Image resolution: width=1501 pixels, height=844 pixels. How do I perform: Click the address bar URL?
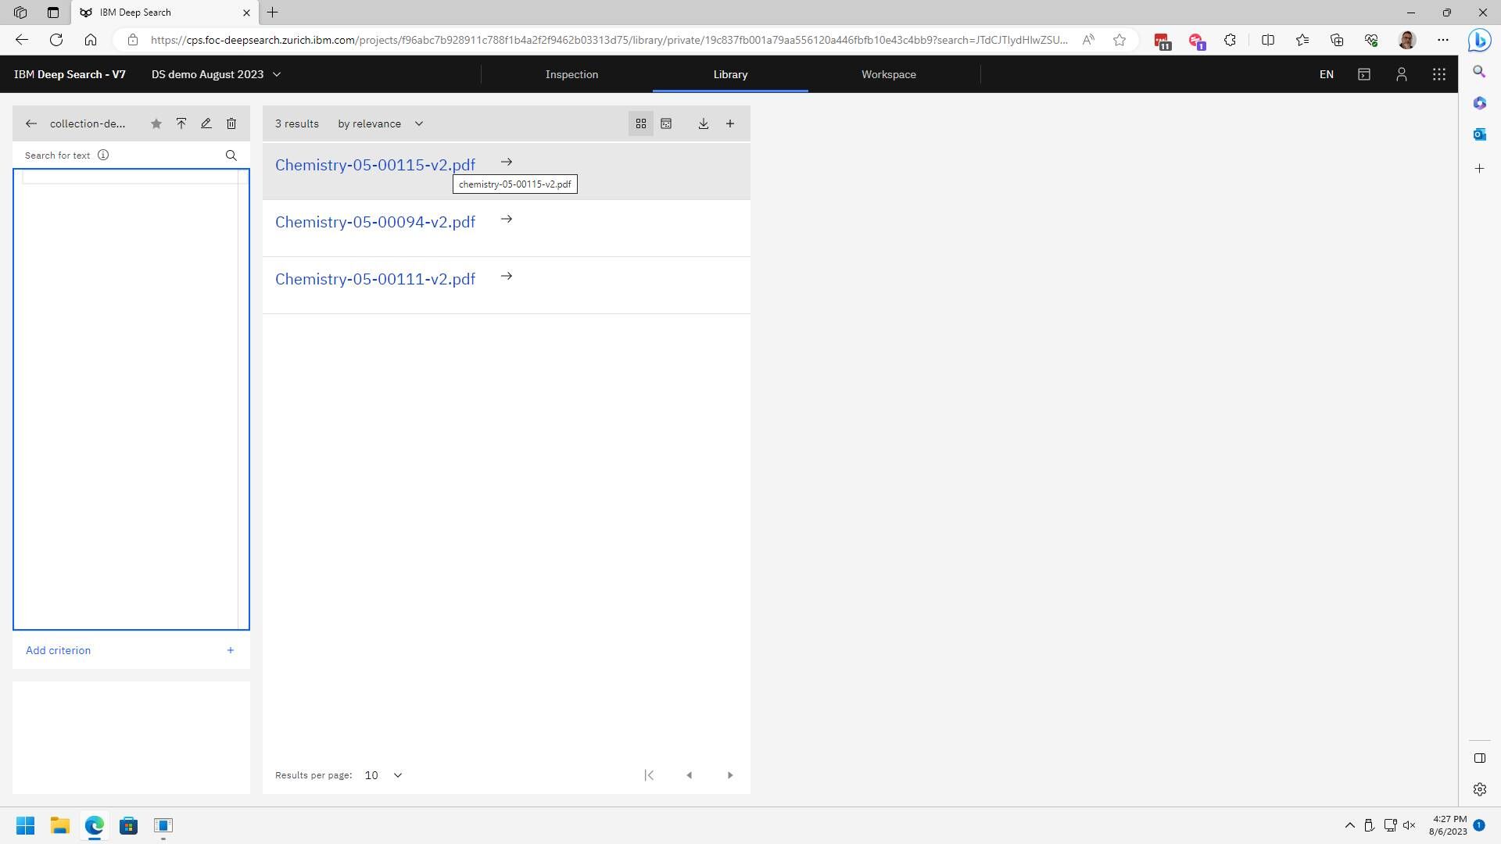[609, 40]
